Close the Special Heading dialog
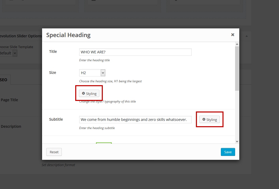This screenshot has height=189, width=279. 232,35
